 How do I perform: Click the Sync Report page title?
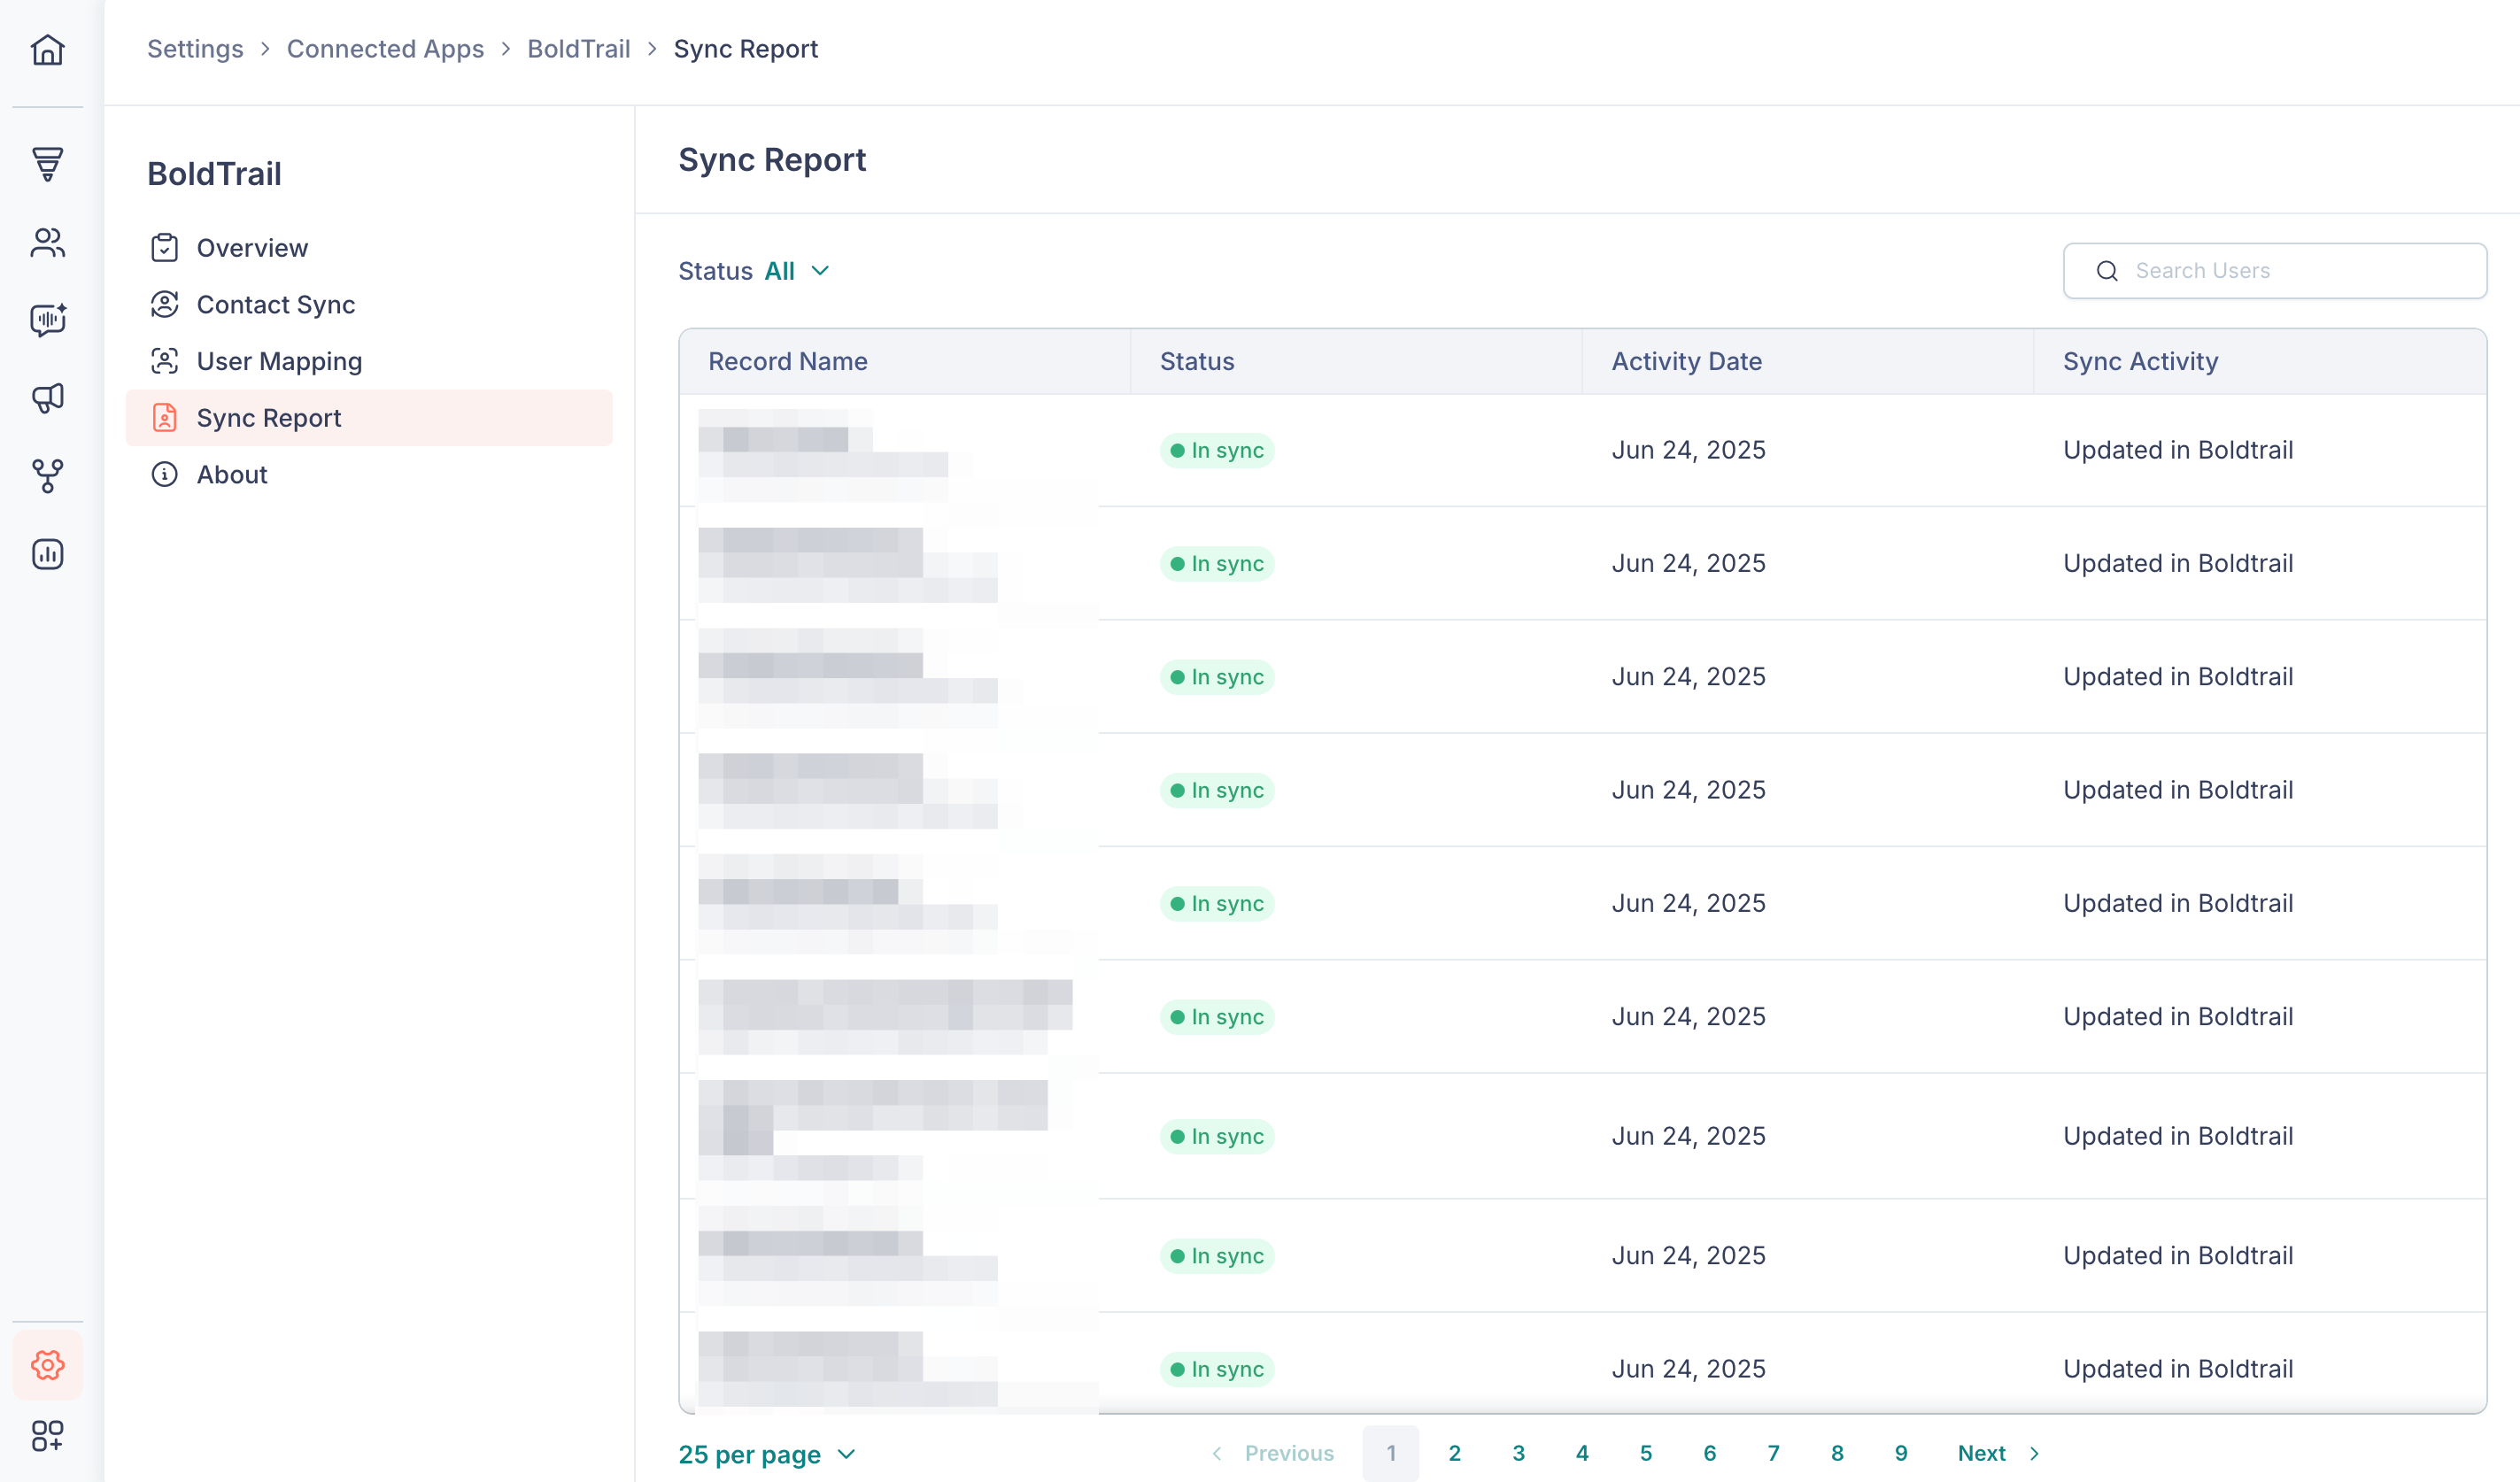click(772, 160)
